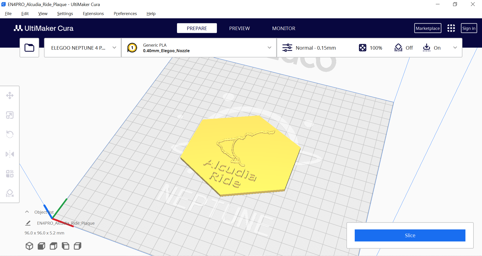The image size is (482, 256).
Task: Open the Settings menu
Action: pos(65,14)
